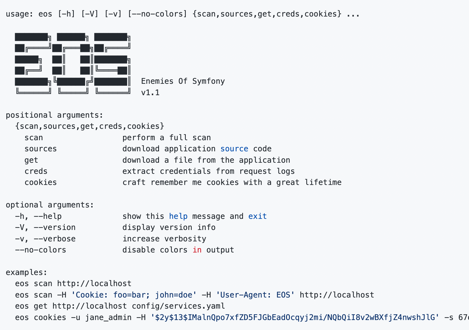
Task: Click the letter E in the ASCII logo
Action: (x=33, y=63)
